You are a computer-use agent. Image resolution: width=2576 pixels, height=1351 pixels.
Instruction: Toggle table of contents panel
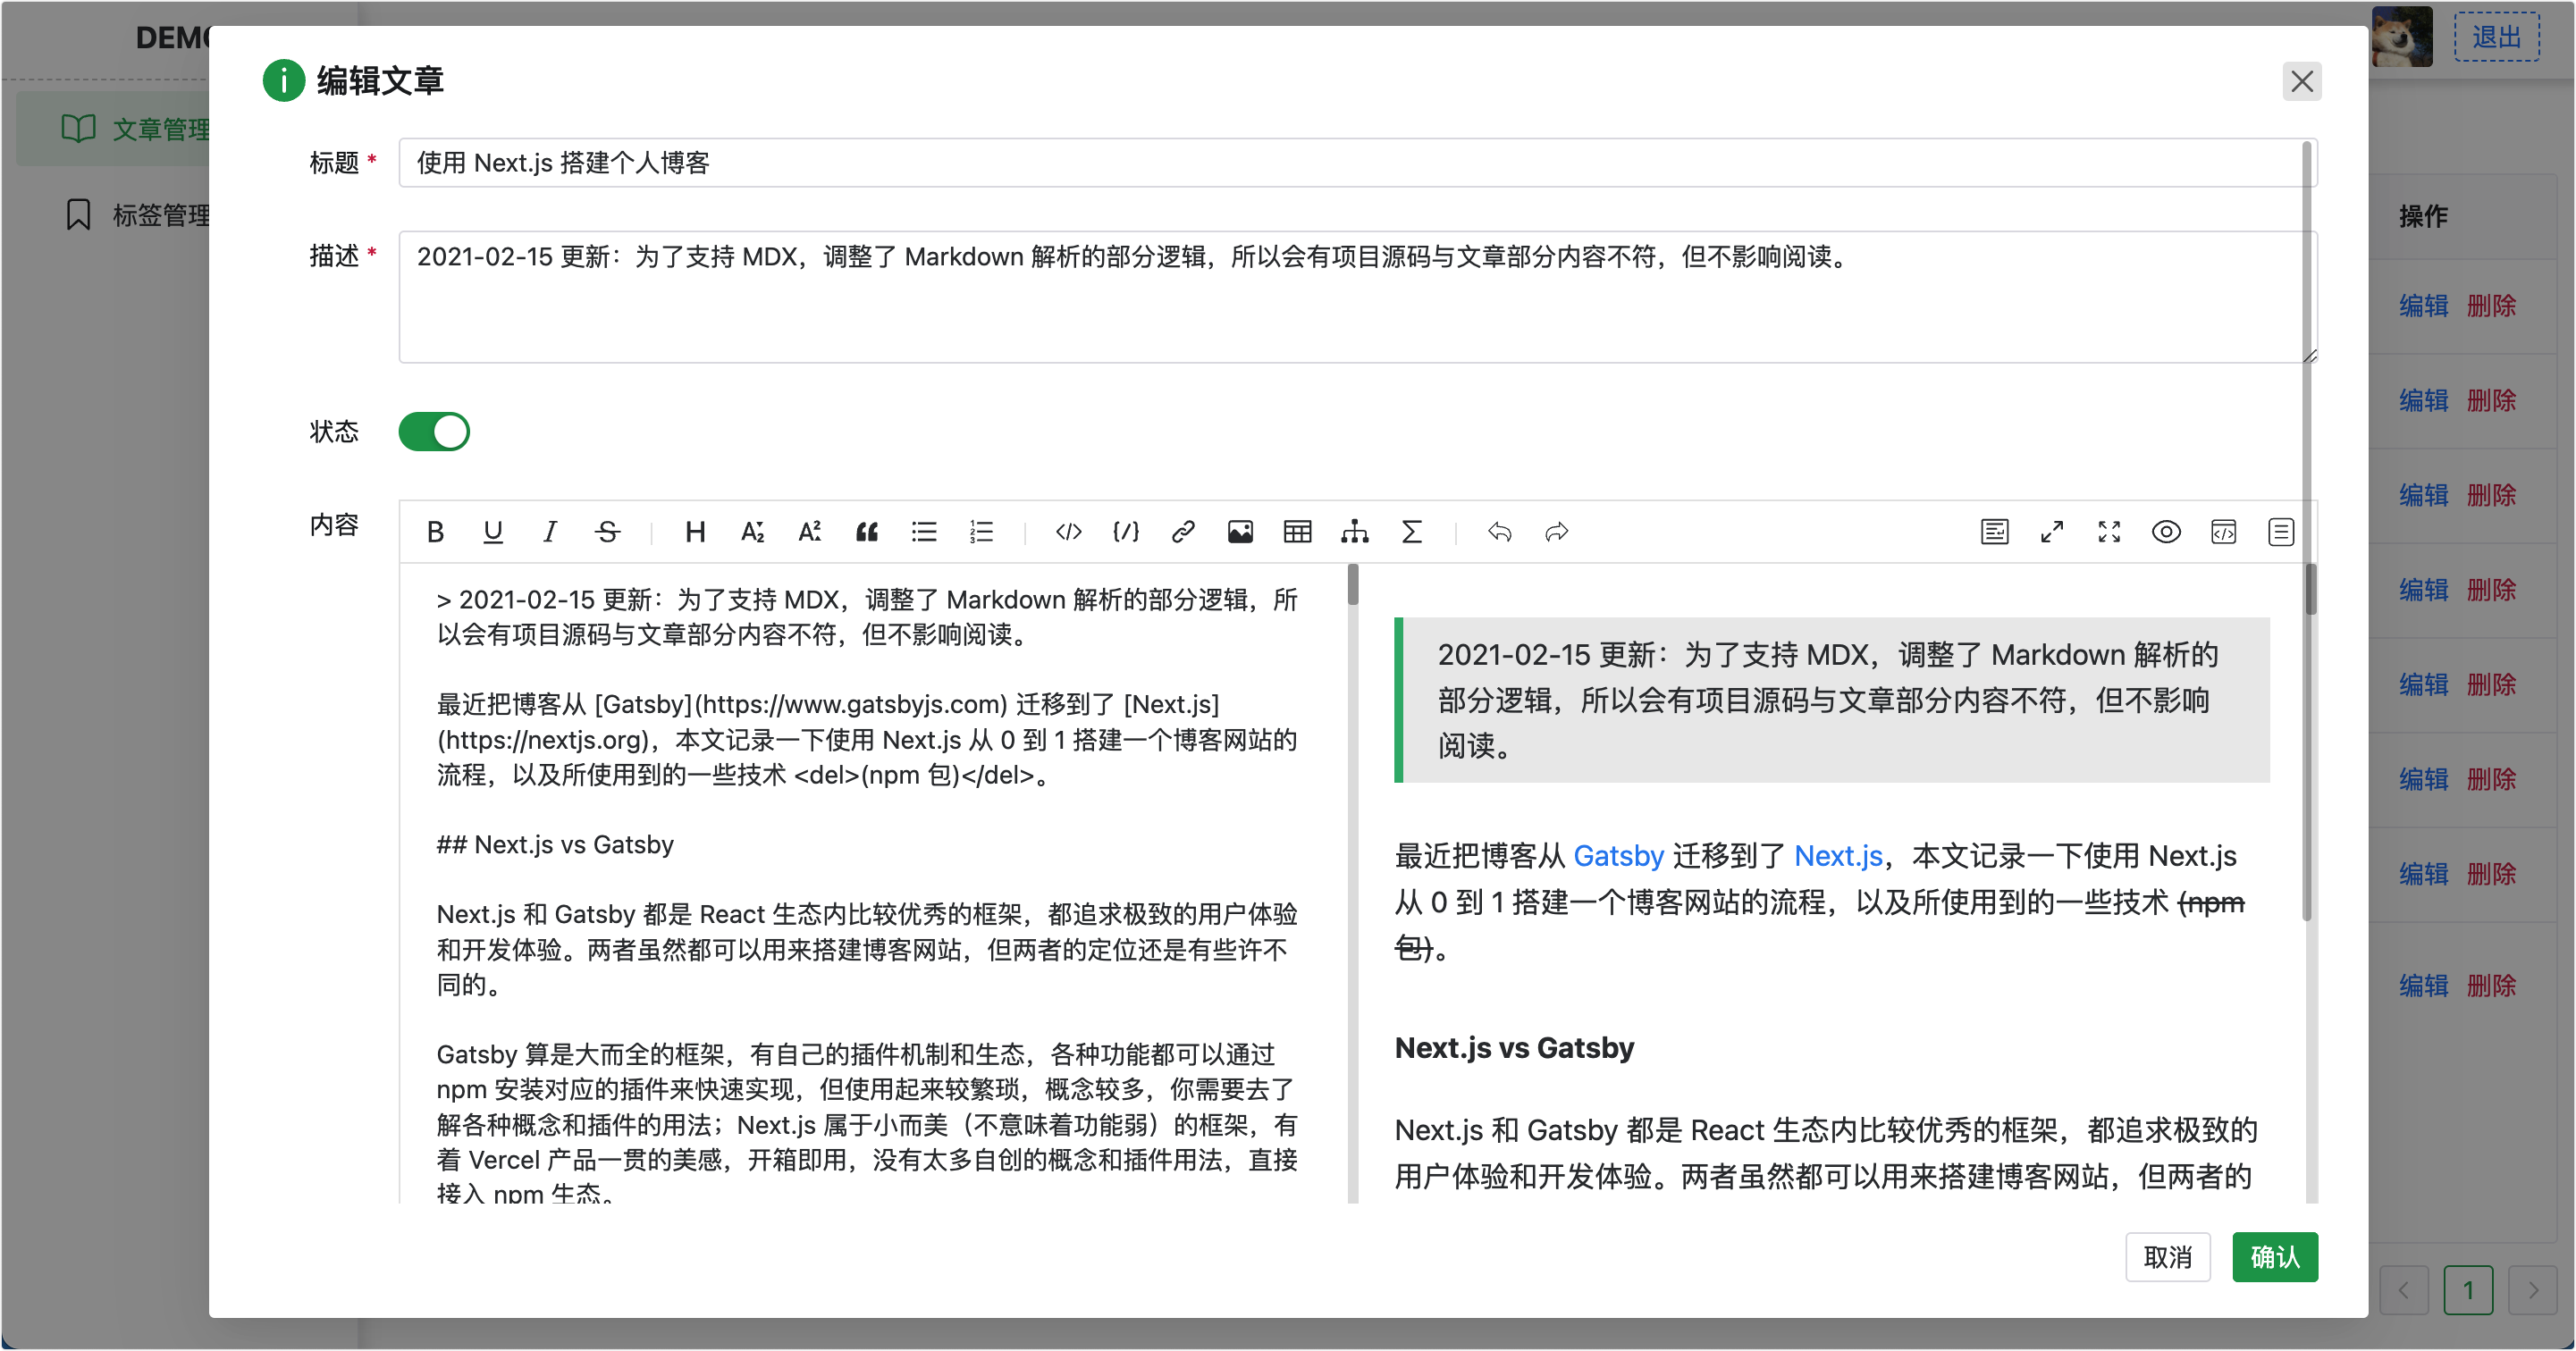click(2280, 532)
